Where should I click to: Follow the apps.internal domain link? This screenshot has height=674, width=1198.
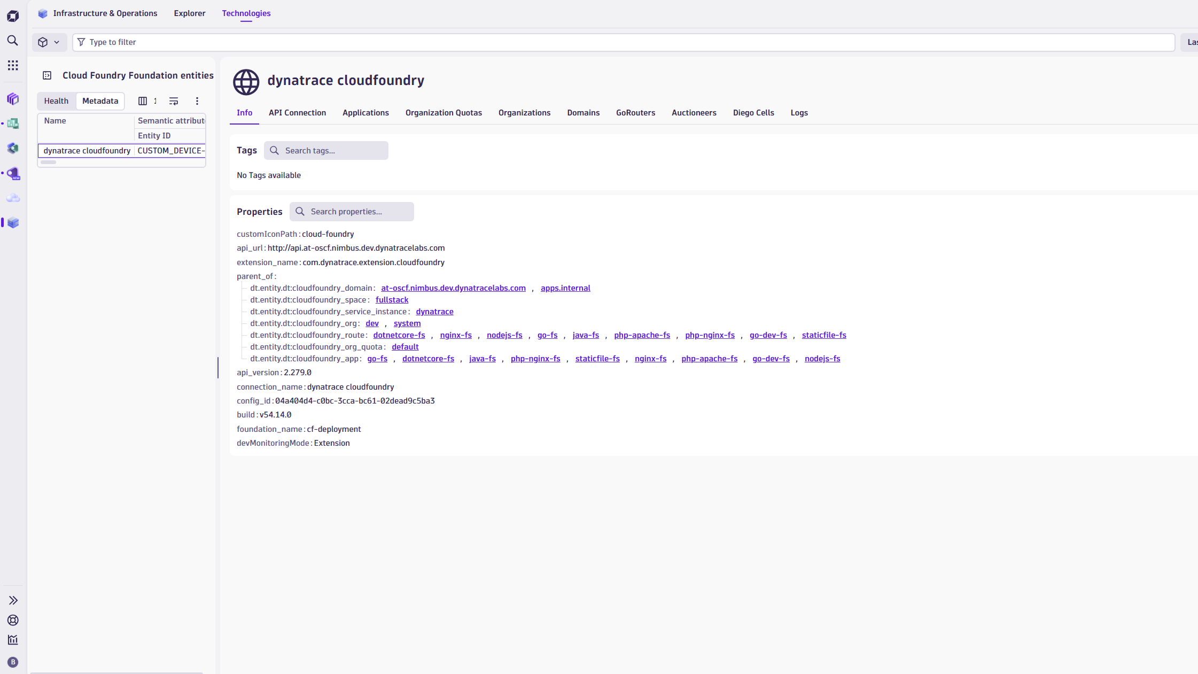(565, 288)
